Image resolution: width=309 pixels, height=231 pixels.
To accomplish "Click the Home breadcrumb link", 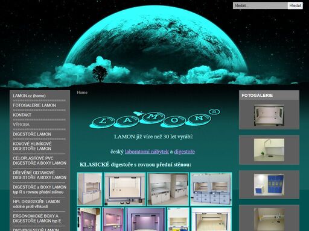I will pyautogui.click(x=82, y=93).
